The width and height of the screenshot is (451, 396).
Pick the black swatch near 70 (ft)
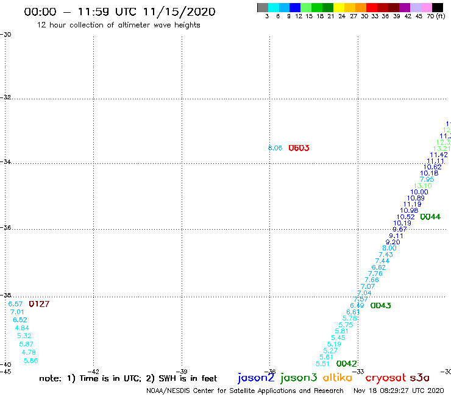coord(437,7)
